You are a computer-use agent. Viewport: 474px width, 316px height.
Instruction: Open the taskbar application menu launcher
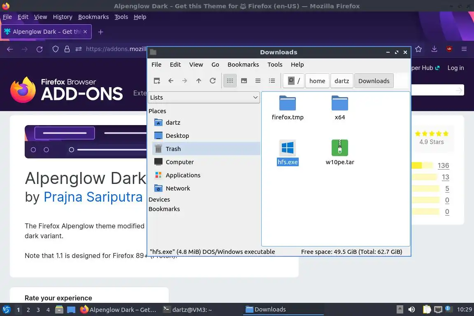[x=6, y=310]
